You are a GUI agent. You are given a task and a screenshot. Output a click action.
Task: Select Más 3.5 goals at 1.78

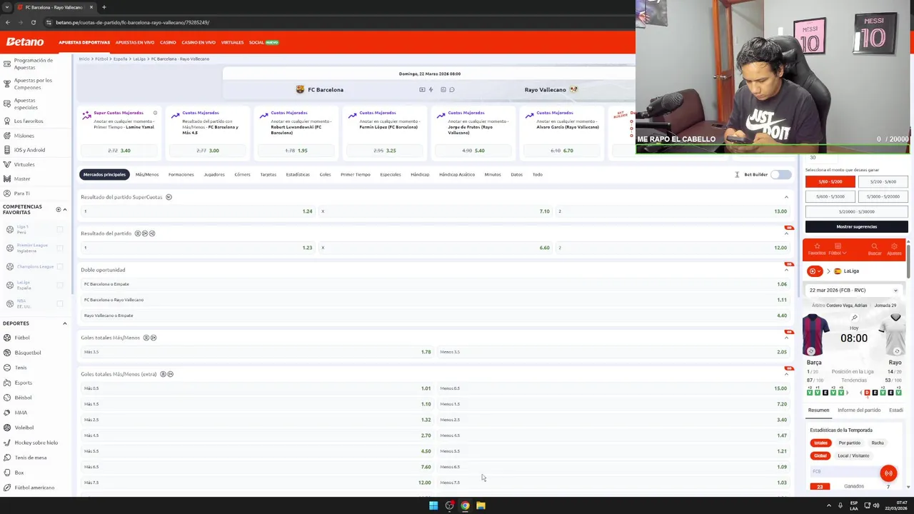click(x=257, y=352)
